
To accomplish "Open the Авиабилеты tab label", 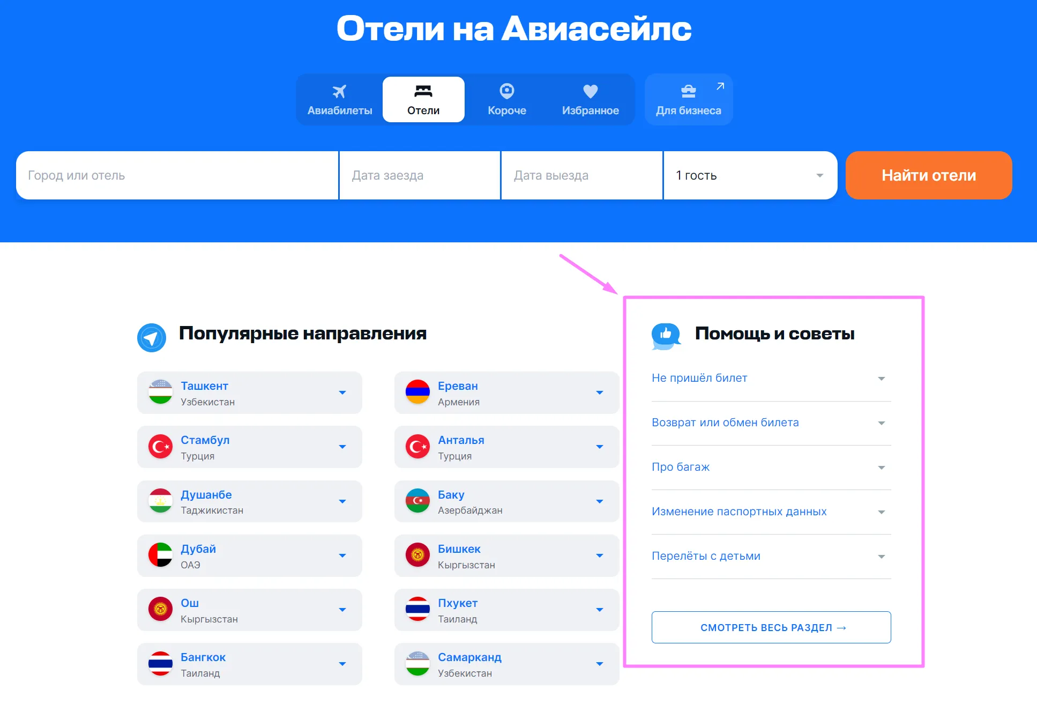I will 340,111.
